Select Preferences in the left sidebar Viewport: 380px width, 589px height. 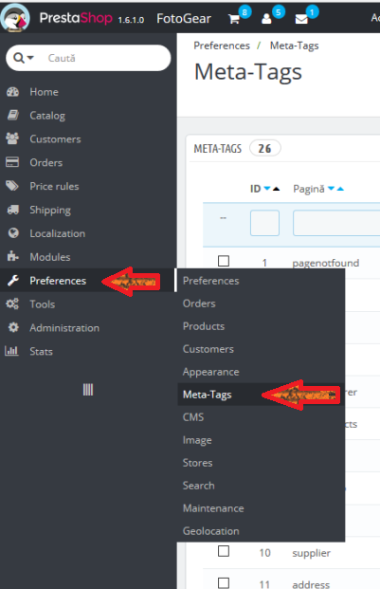(58, 281)
